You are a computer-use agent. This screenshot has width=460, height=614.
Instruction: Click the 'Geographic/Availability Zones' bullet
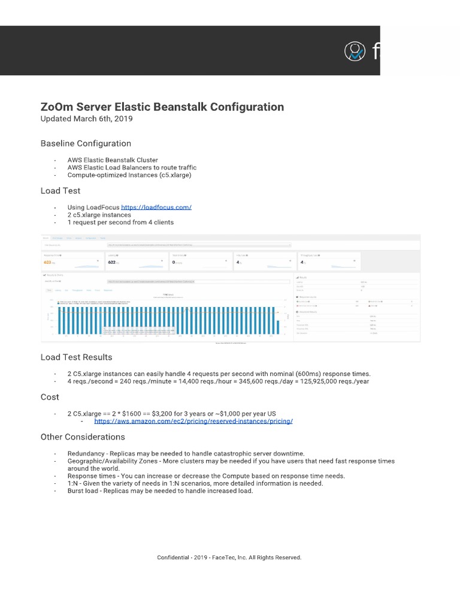(231, 465)
